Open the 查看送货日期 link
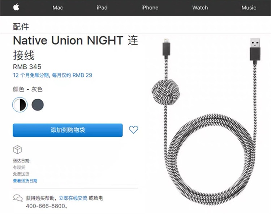 point(25,181)
